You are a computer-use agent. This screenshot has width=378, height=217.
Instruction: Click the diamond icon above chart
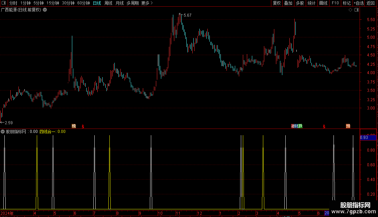(x=351, y=10)
